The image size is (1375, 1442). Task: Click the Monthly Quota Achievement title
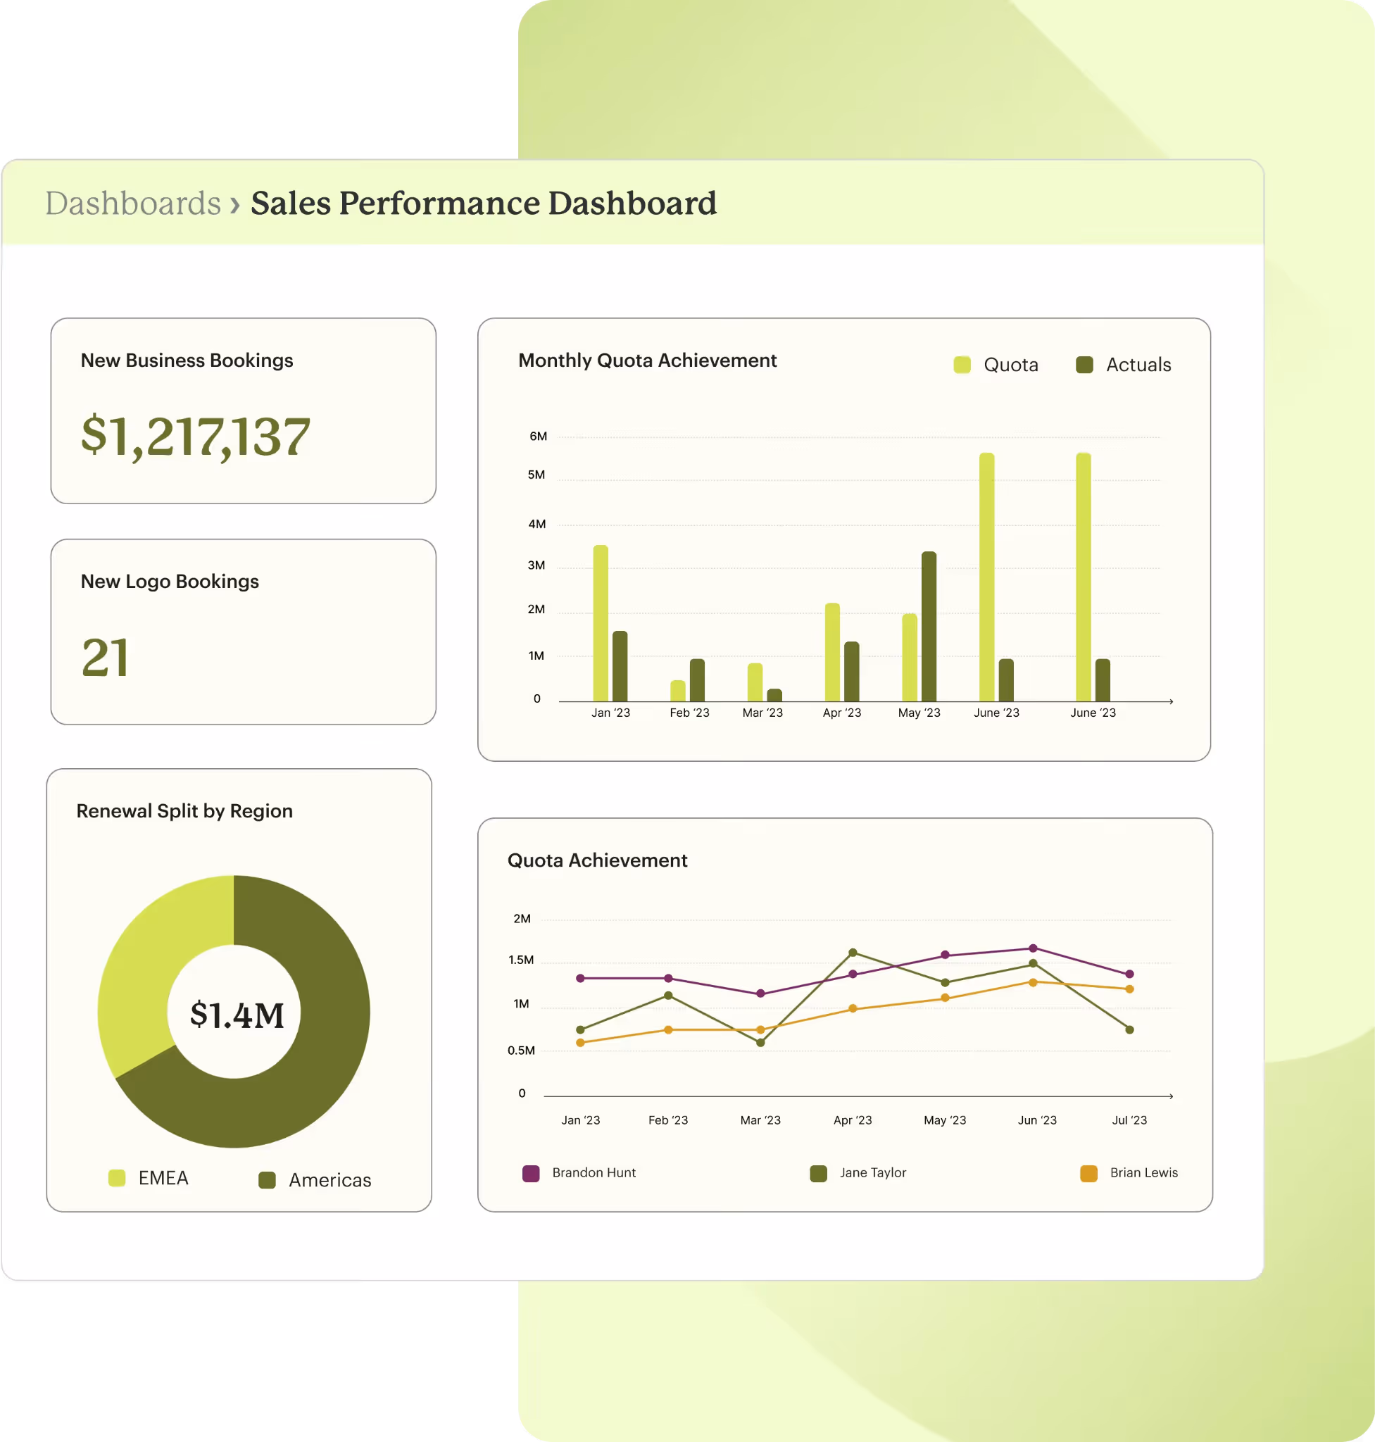click(647, 360)
